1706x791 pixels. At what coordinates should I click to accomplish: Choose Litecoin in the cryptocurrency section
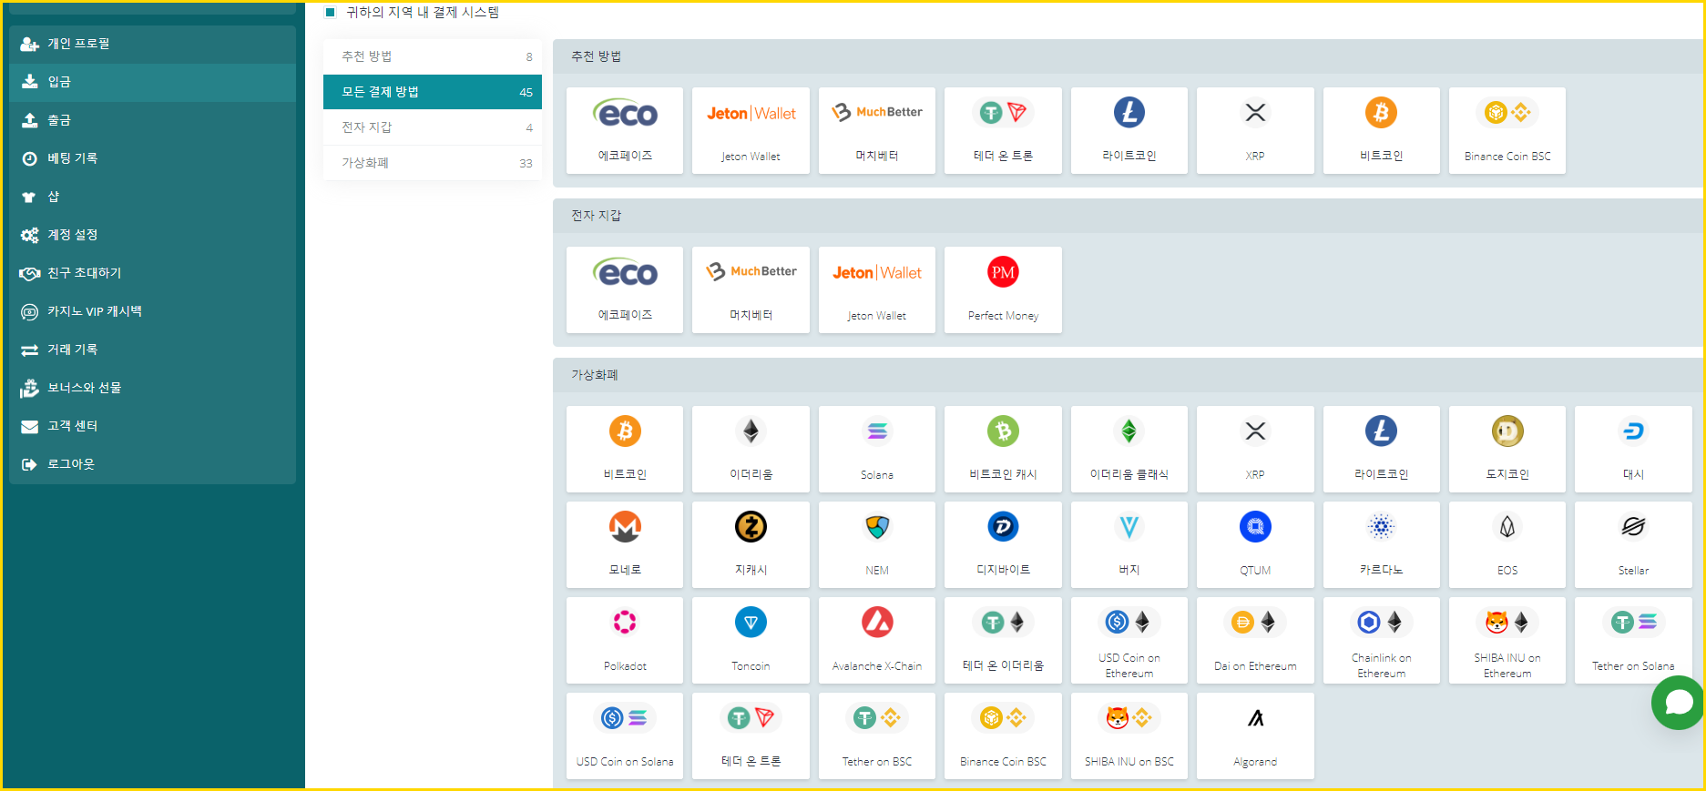[x=1381, y=449]
